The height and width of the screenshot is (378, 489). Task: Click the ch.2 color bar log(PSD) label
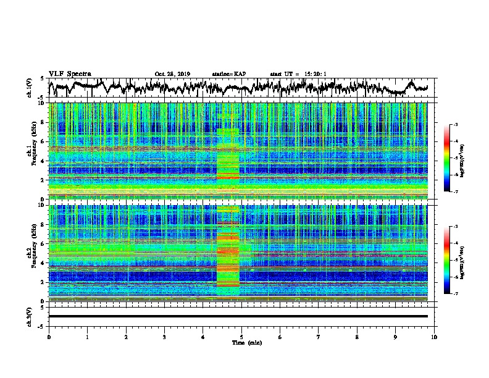462,262
